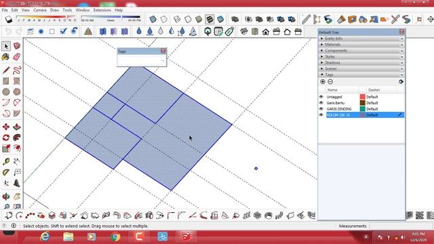This screenshot has width=434, height=244.
Task: Toggle the shadows display button
Action: (x=9, y=19)
